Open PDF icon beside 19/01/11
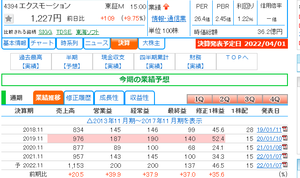 click(x=285, y=129)
